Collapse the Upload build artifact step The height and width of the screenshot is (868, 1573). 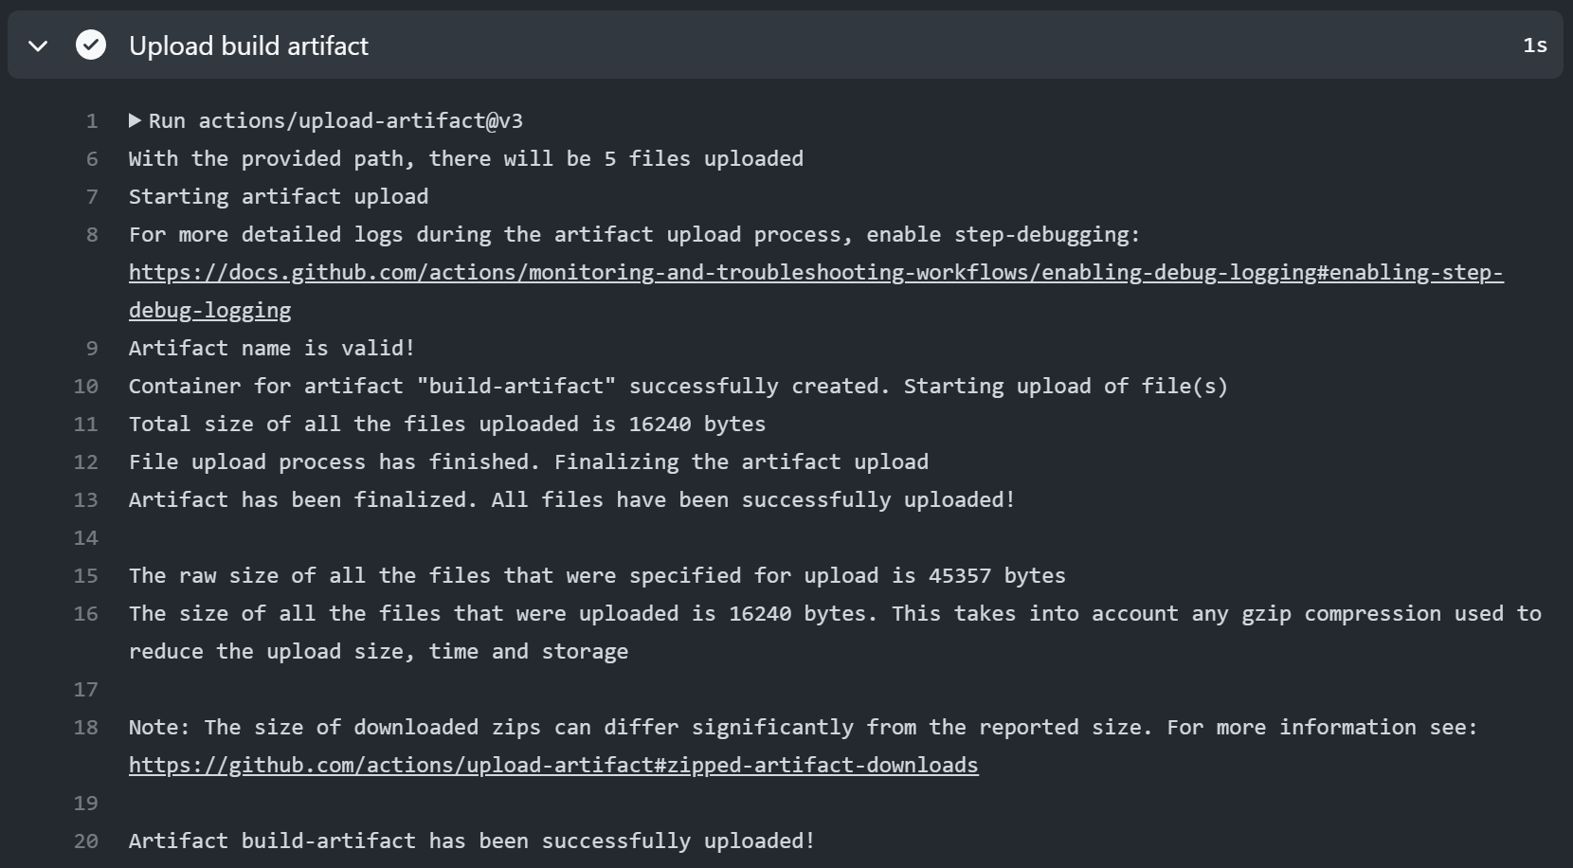pyautogui.click(x=38, y=45)
